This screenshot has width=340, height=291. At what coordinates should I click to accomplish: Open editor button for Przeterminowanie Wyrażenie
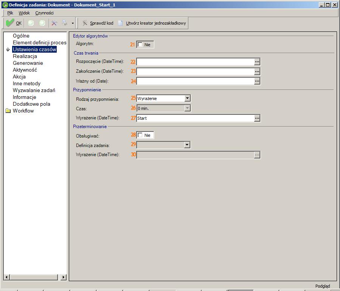[257, 155]
